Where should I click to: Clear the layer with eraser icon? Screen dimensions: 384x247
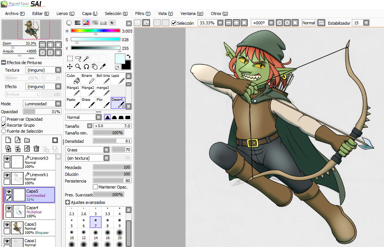27,148
